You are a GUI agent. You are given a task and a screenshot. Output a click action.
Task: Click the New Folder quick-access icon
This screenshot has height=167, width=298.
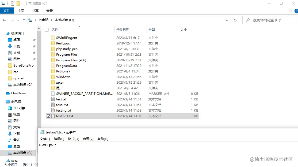(18, 3)
